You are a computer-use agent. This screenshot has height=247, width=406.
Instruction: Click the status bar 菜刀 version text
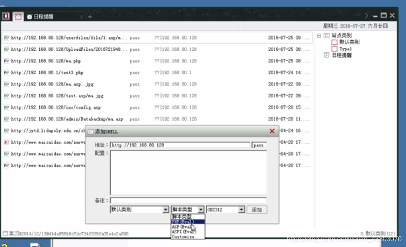pyautogui.click(x=69, y=234)
